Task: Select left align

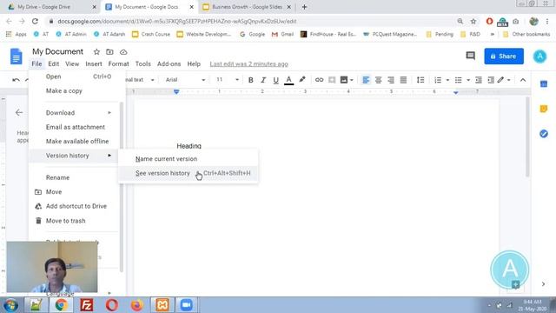Action: [366, 80]
